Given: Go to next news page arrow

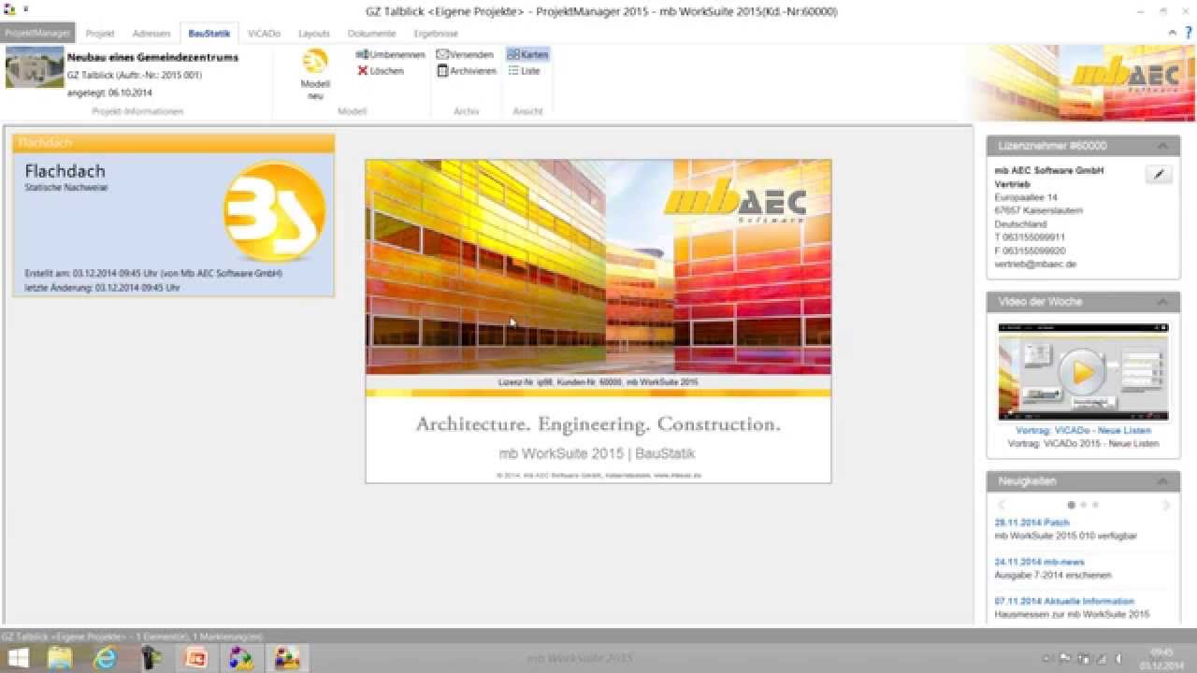Looking at the screenshot, I should (x=1166, y=505).
